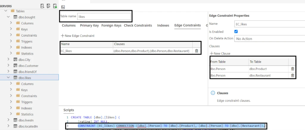Open the Foreign Keys tab
305x130 pixels.
click(x=111, y=26)
